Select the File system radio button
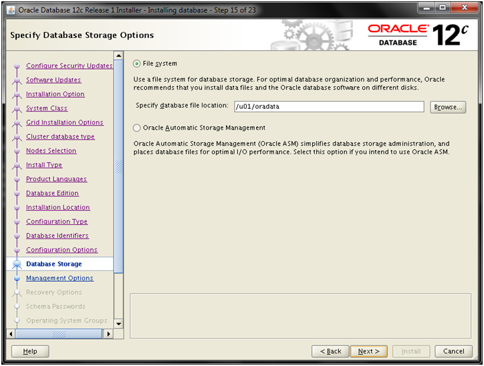The image size is (484, 366). [136, 64]
